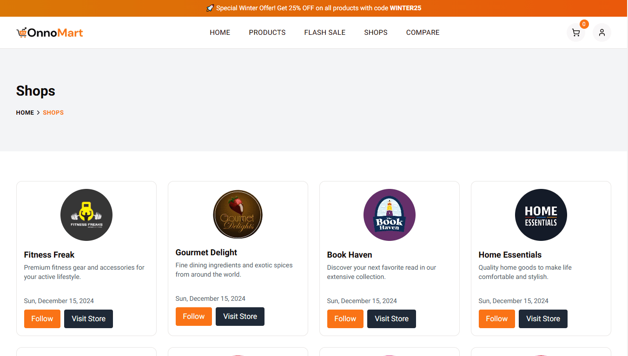The image size is (628, 356).
Task: Click the Gourmet Delight shop logo
Action: coord(238,214)
